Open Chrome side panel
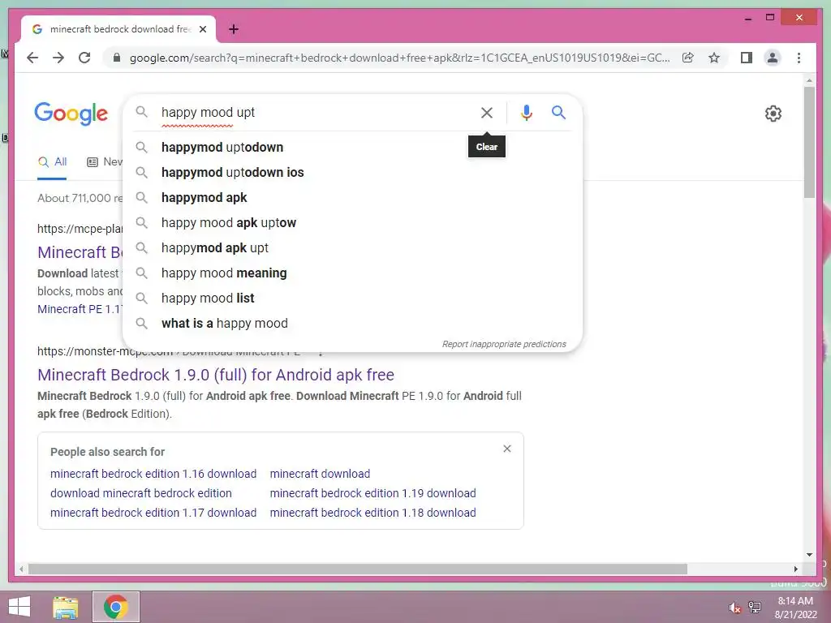 (x=747, y=58)
